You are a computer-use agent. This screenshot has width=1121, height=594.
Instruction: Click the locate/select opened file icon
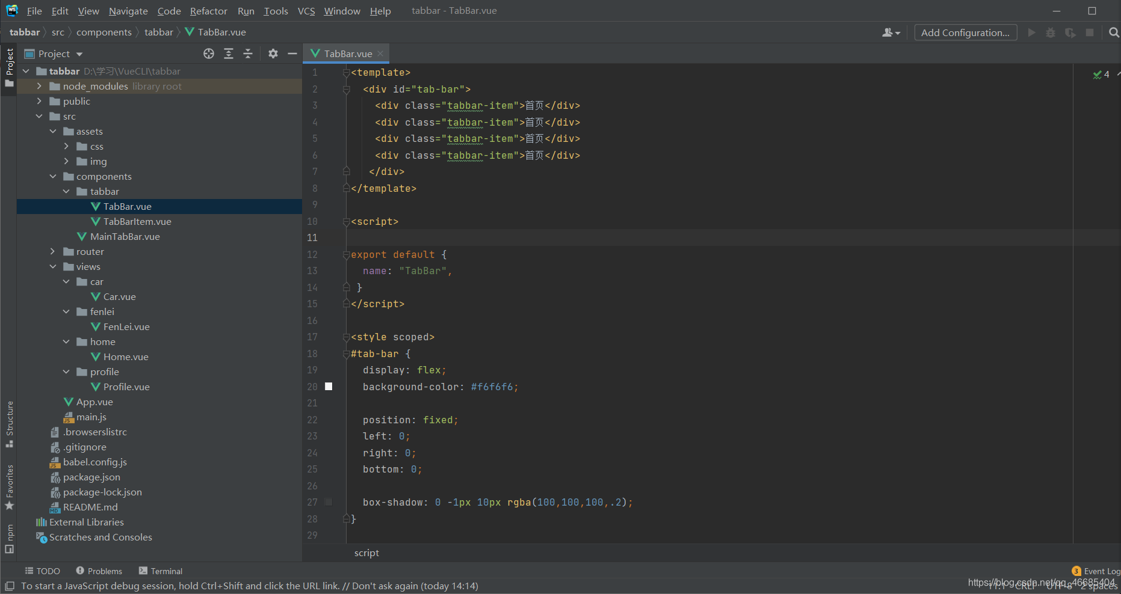(209, 54)
